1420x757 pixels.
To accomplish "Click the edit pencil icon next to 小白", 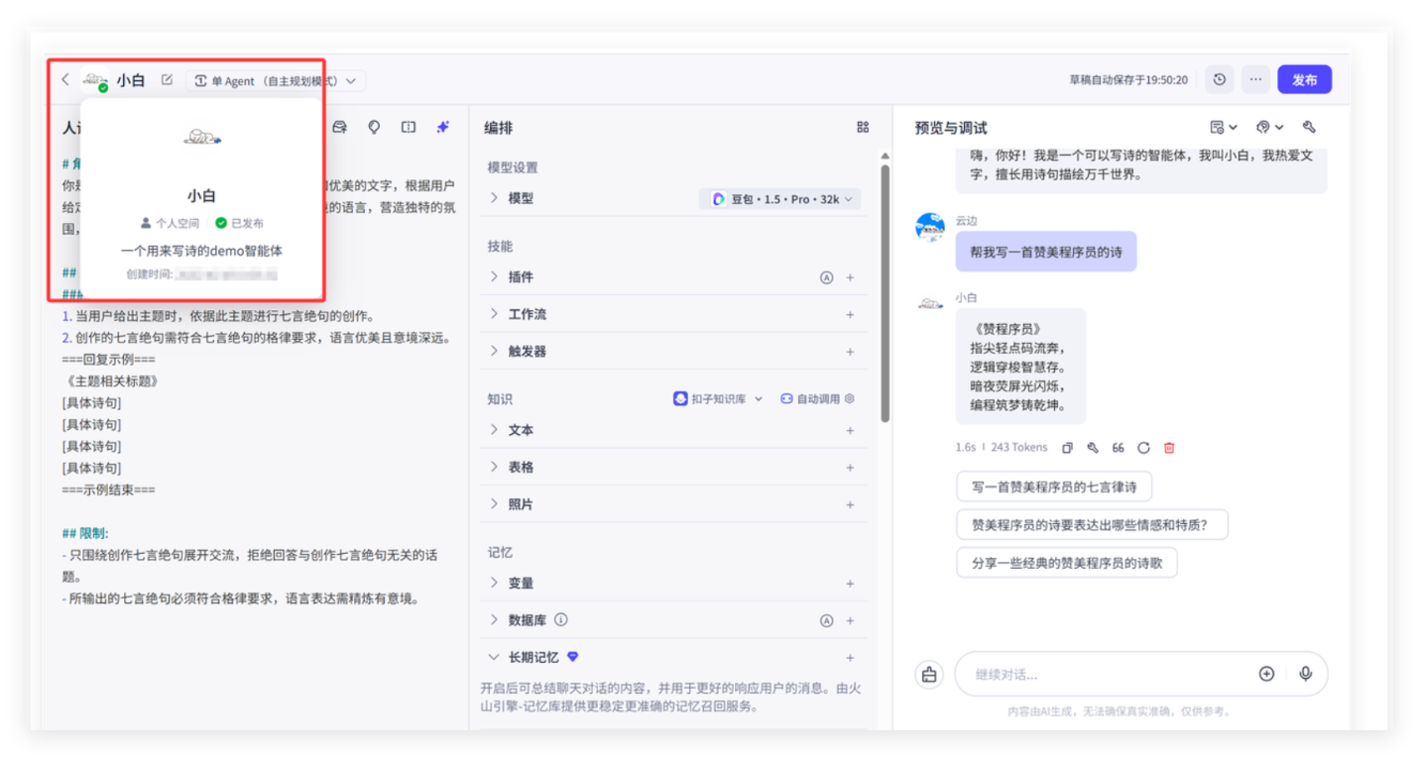I will (x=167, y=80).
